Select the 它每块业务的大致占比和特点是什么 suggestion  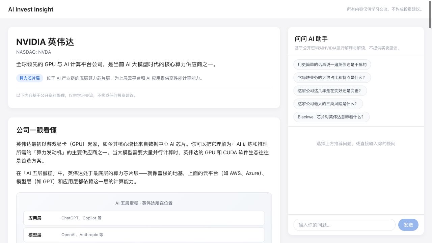(x=332, y=78)
